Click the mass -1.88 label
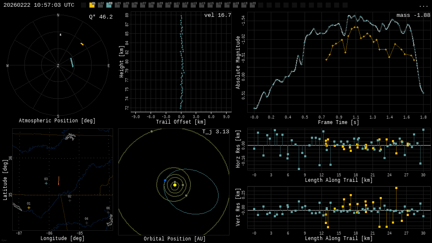432x243 pixels. coord(413,15)
